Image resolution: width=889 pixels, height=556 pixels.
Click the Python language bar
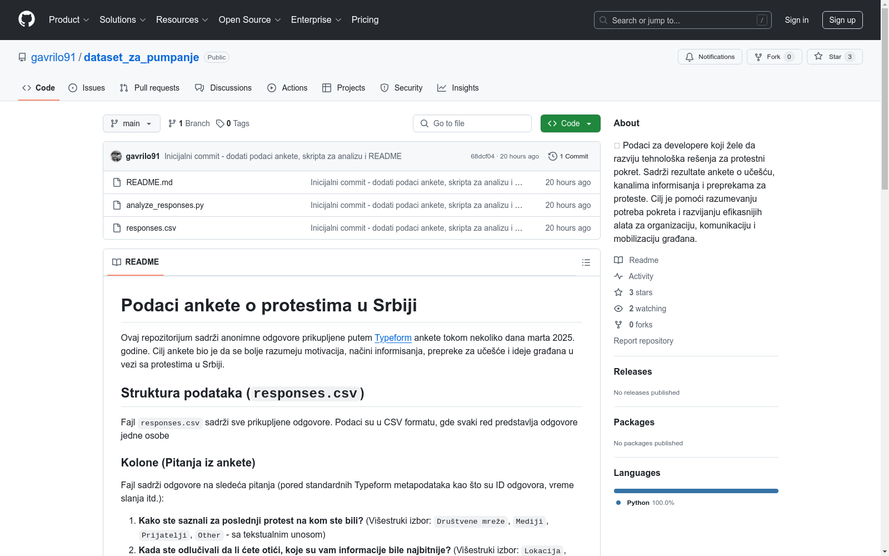point(696,491)
